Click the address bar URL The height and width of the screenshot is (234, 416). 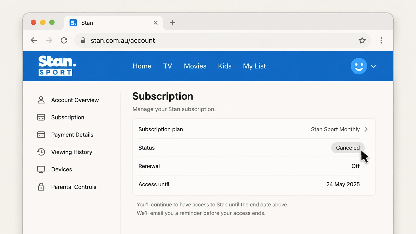(123, 40)
